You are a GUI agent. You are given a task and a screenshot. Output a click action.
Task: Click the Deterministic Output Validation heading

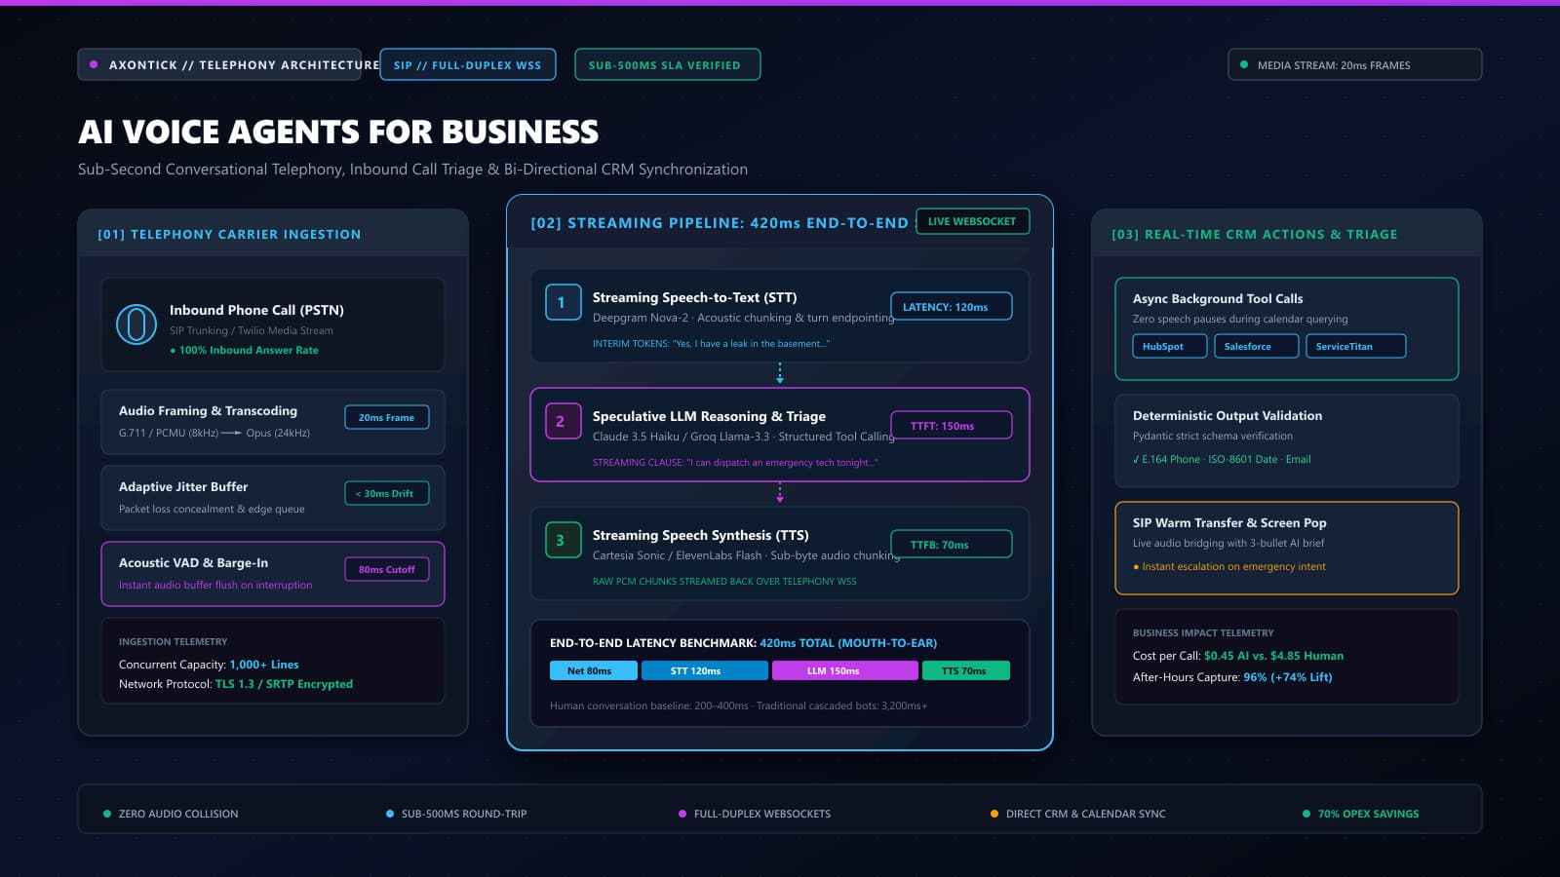[1228, 415]
